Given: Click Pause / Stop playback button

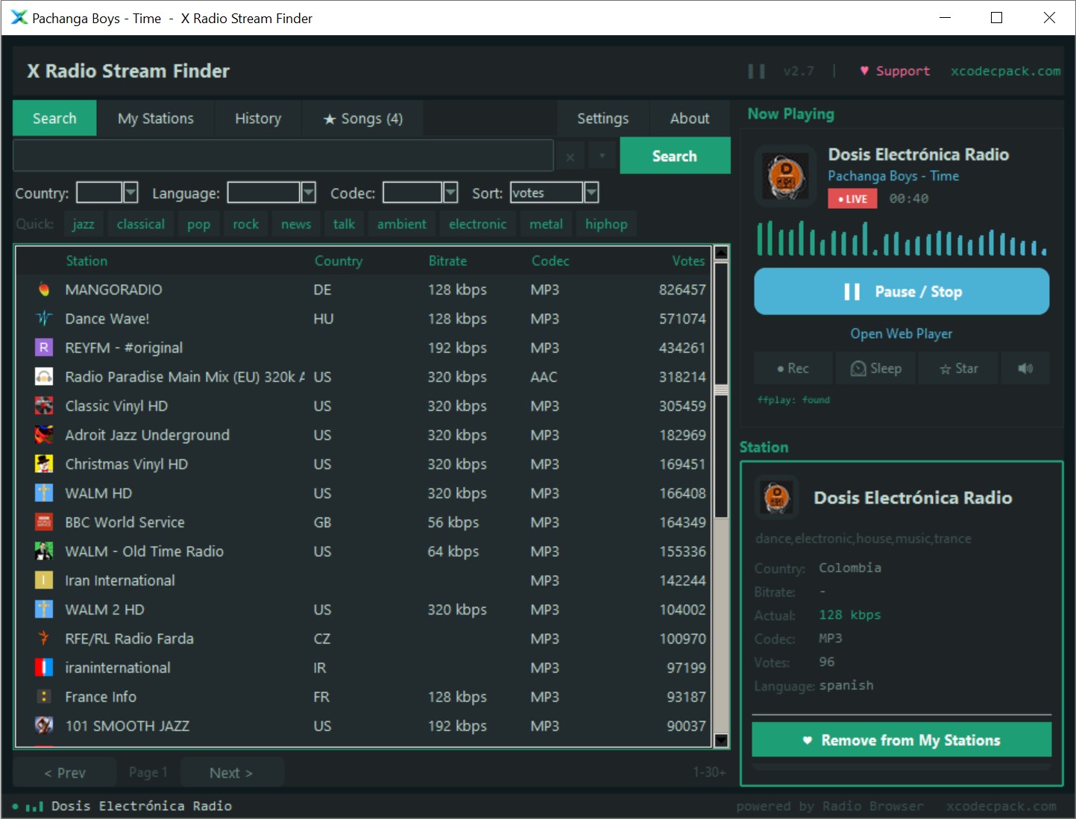Looking at the screenshot, I should (902, 292).
